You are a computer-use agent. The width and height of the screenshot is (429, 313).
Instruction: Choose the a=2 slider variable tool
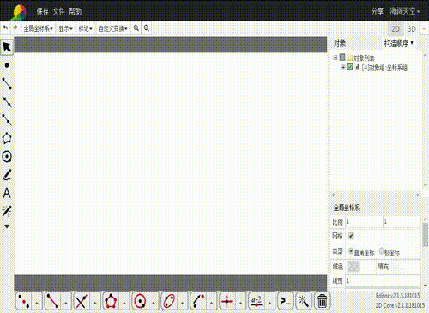tap(257, 301)
